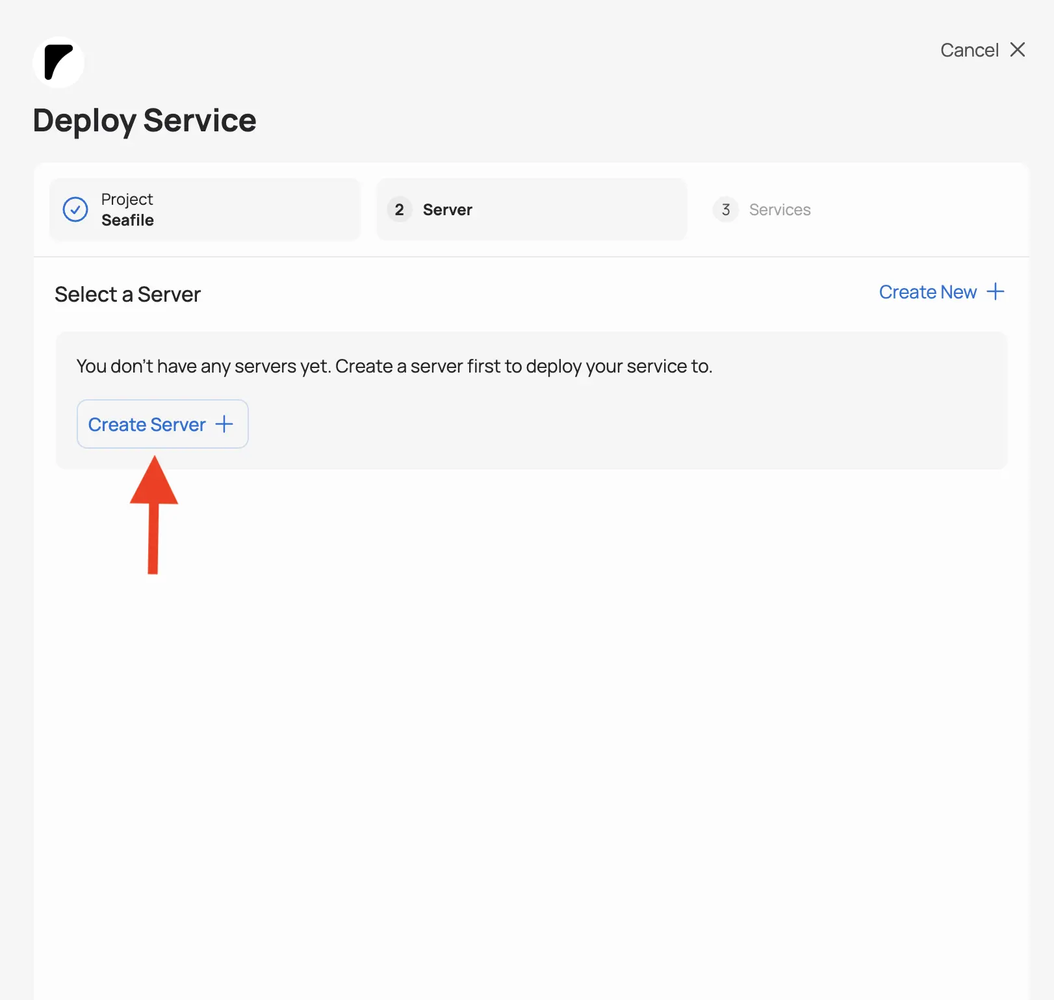This screenshot has width=1054, height=1000.
Task: Open the Services step
Action: pyautogui.click(x=779, y=209)
